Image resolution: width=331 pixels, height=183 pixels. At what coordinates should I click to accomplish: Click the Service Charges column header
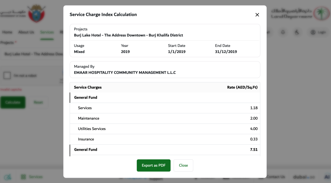point(88,87)
